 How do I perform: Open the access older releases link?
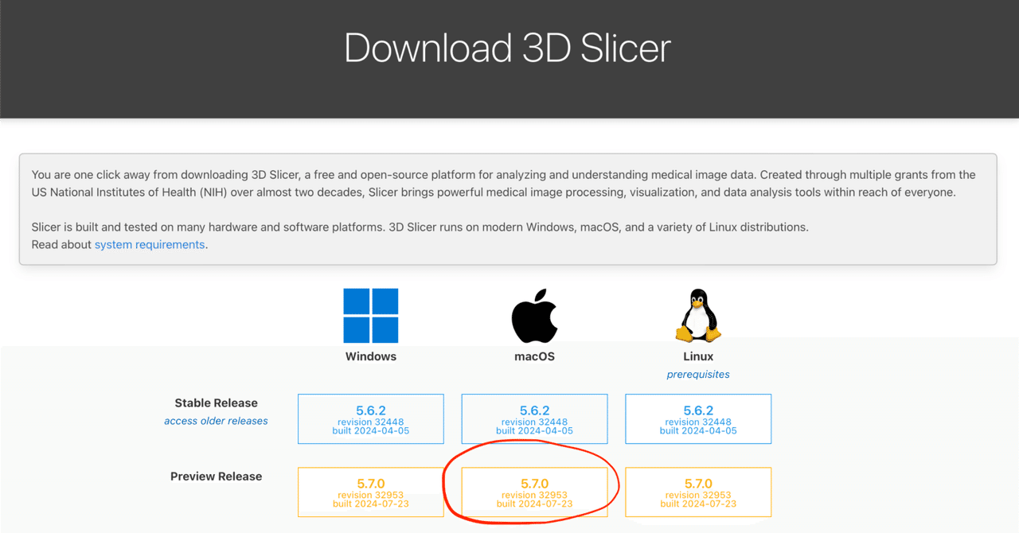point(216,421)
